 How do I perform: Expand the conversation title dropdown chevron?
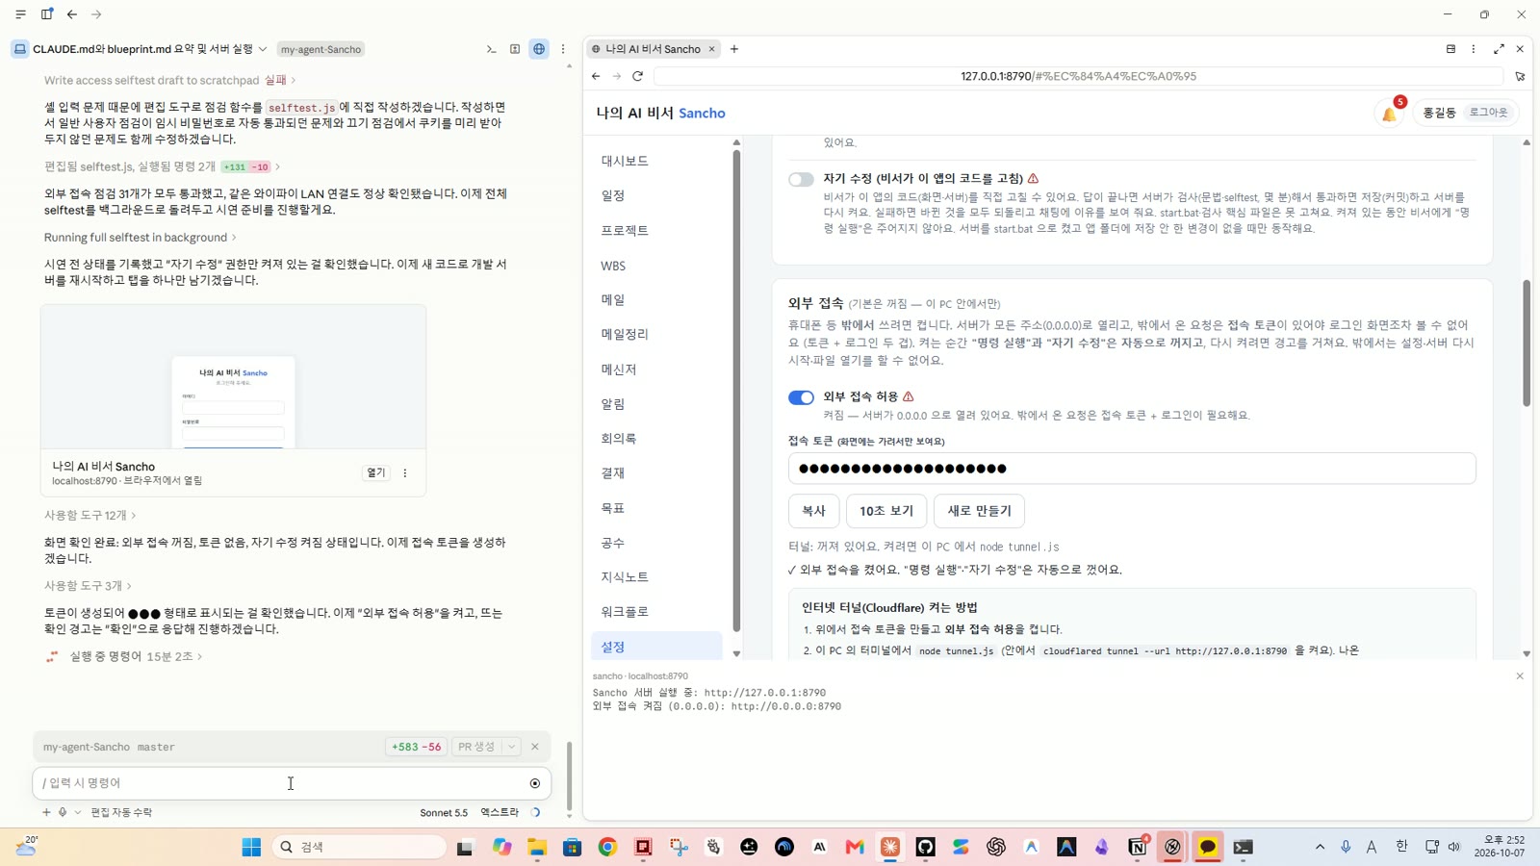pos(263,49)
